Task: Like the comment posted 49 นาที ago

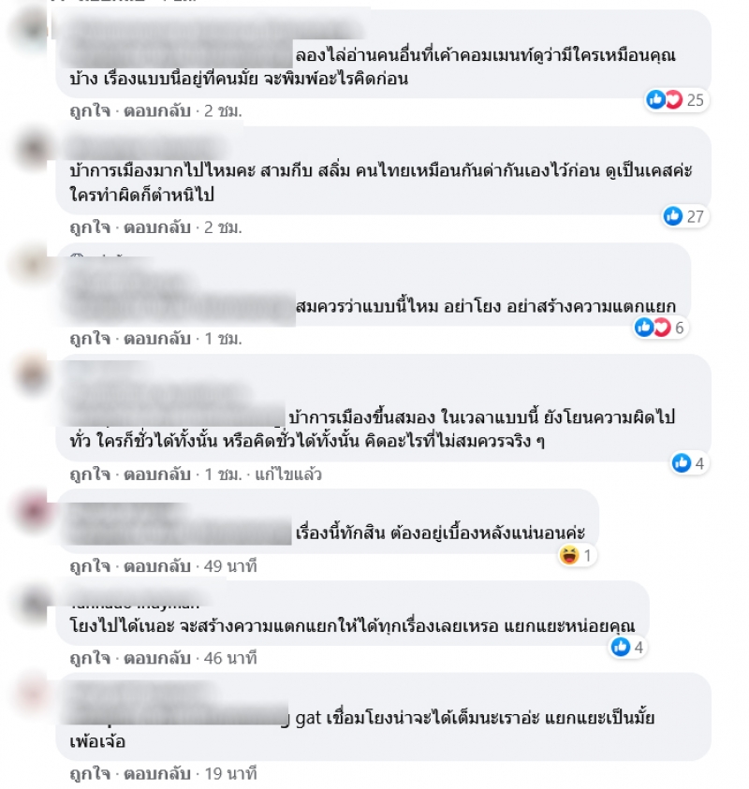Action: (x=90, y=566)
